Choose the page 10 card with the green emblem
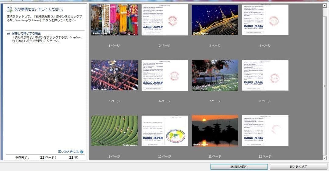 (x=165, y=131)
